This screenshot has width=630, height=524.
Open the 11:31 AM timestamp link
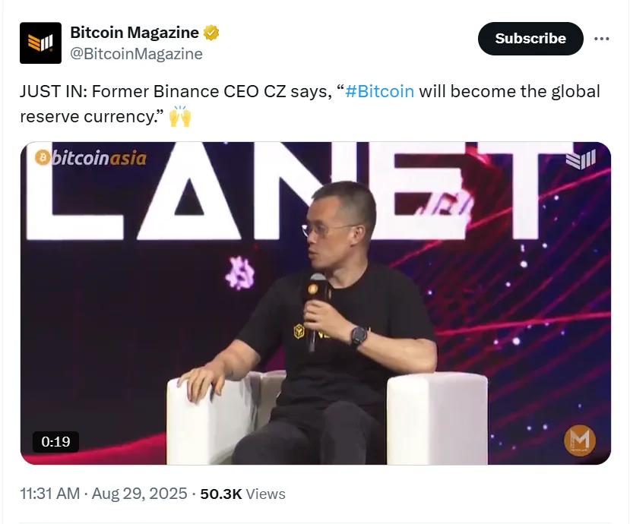pos(50,494)
